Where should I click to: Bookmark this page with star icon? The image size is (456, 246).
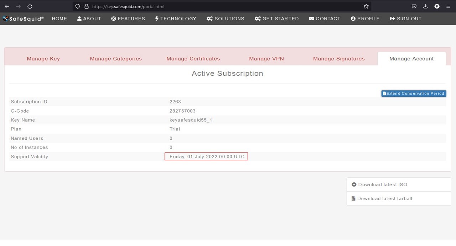coord(366,6)
